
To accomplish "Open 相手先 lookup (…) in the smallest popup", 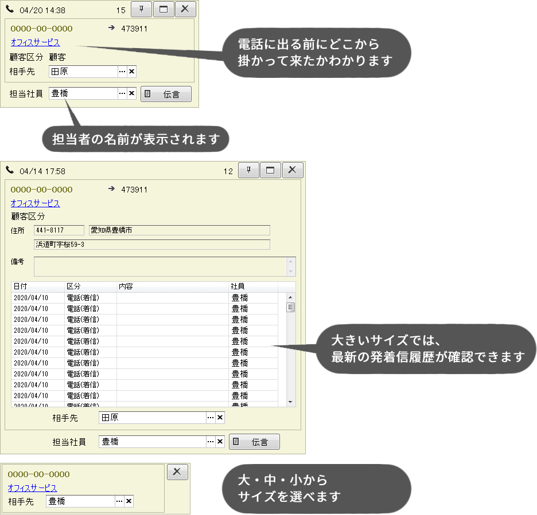I will click(119, 501).
